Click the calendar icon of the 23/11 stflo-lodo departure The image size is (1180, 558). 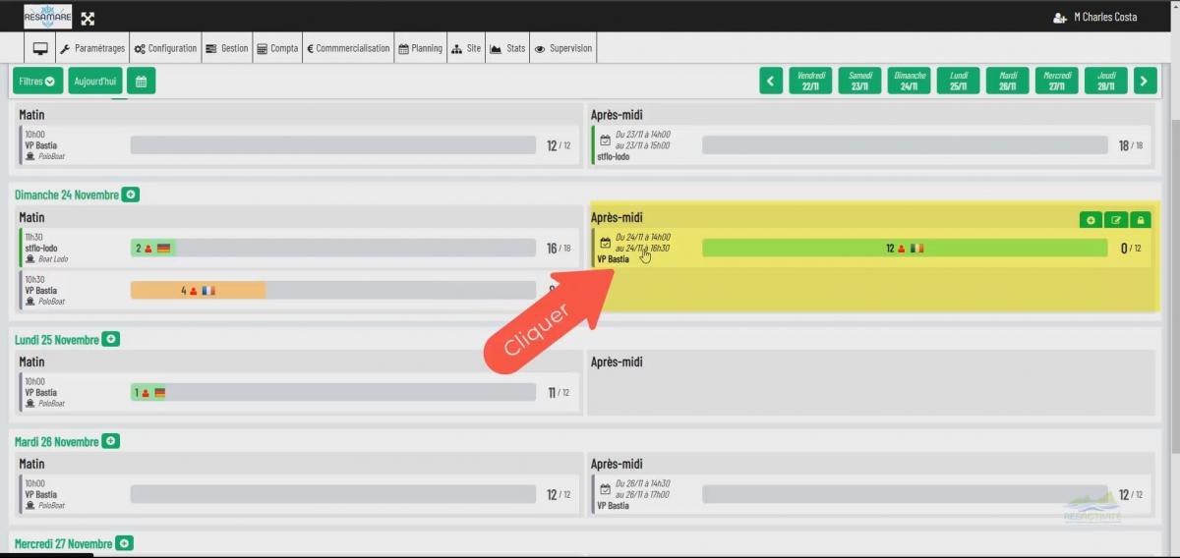click(606, 139)
